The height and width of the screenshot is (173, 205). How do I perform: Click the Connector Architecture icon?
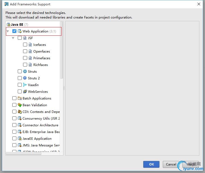click(x=20, y=125)
